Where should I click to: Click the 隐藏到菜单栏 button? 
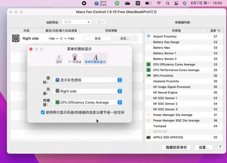point(176,147)
